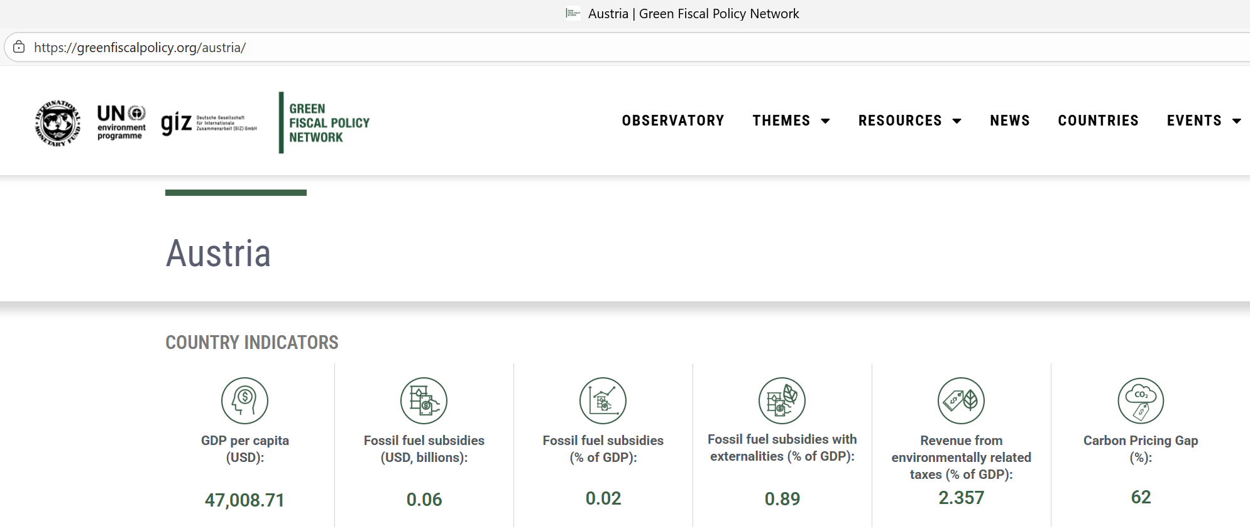The image size is (1250, 531).
Task: Click the Fossil fuel subsidies USD billions icon
Action: click(x=424, y=400)
